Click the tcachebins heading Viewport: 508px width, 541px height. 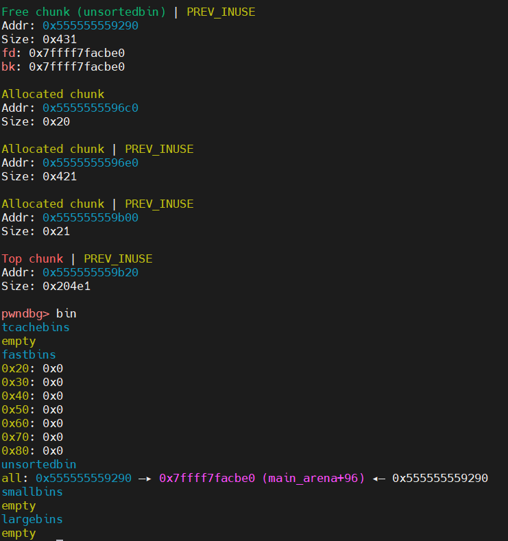36,327
